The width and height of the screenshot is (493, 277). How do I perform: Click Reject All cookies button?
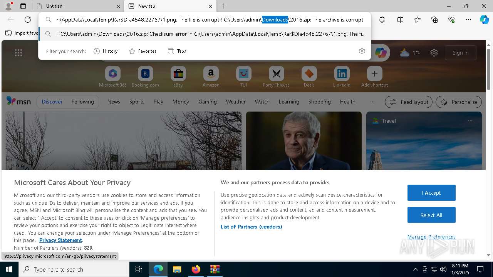click(431, 215)
